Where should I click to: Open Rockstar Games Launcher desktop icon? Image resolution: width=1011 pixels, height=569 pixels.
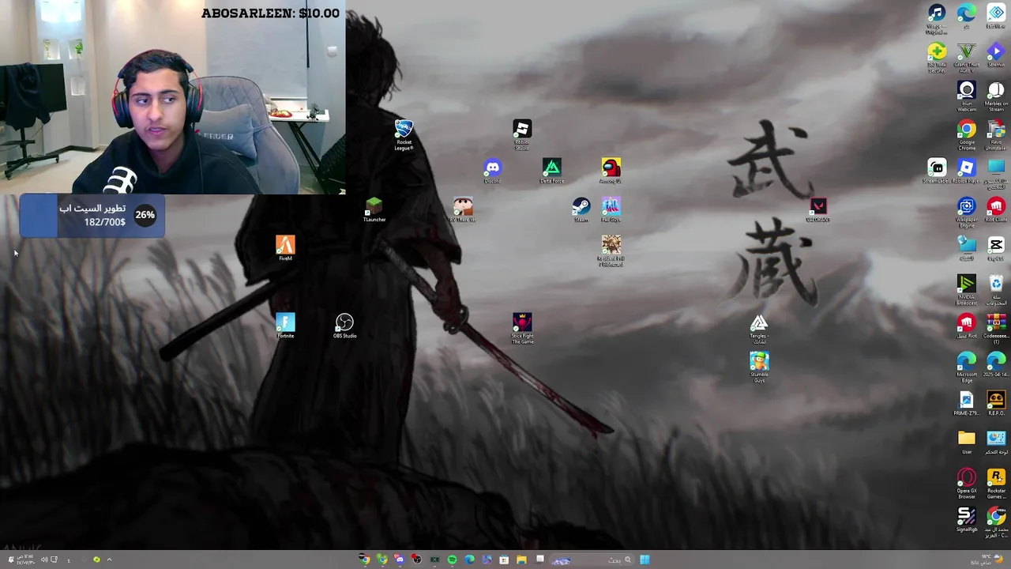996,483
